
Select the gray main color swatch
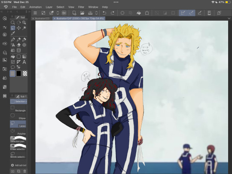(12, 73)
